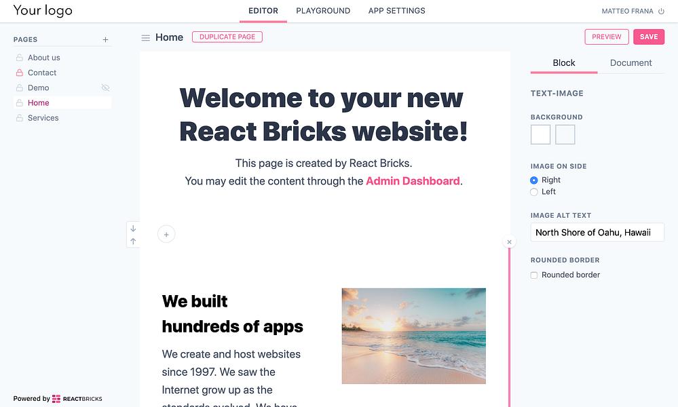Open the hamburger menu next to Home title
Screen dimensions: 678x407
pos(146,38)
